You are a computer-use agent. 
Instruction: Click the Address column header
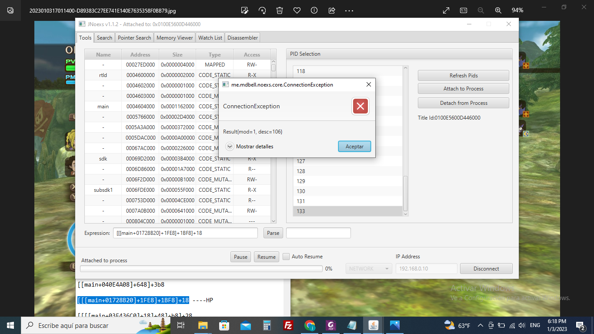[140, 54]
